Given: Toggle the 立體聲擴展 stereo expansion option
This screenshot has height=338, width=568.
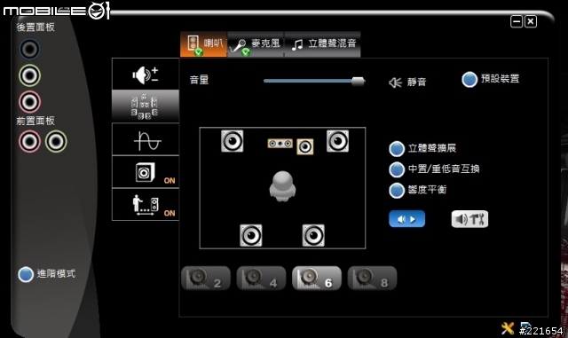Looking at the screenshot, I should click(397, 148).
